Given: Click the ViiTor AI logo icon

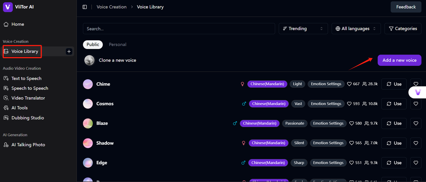Looking at the screenshot, I should (8, 7).
